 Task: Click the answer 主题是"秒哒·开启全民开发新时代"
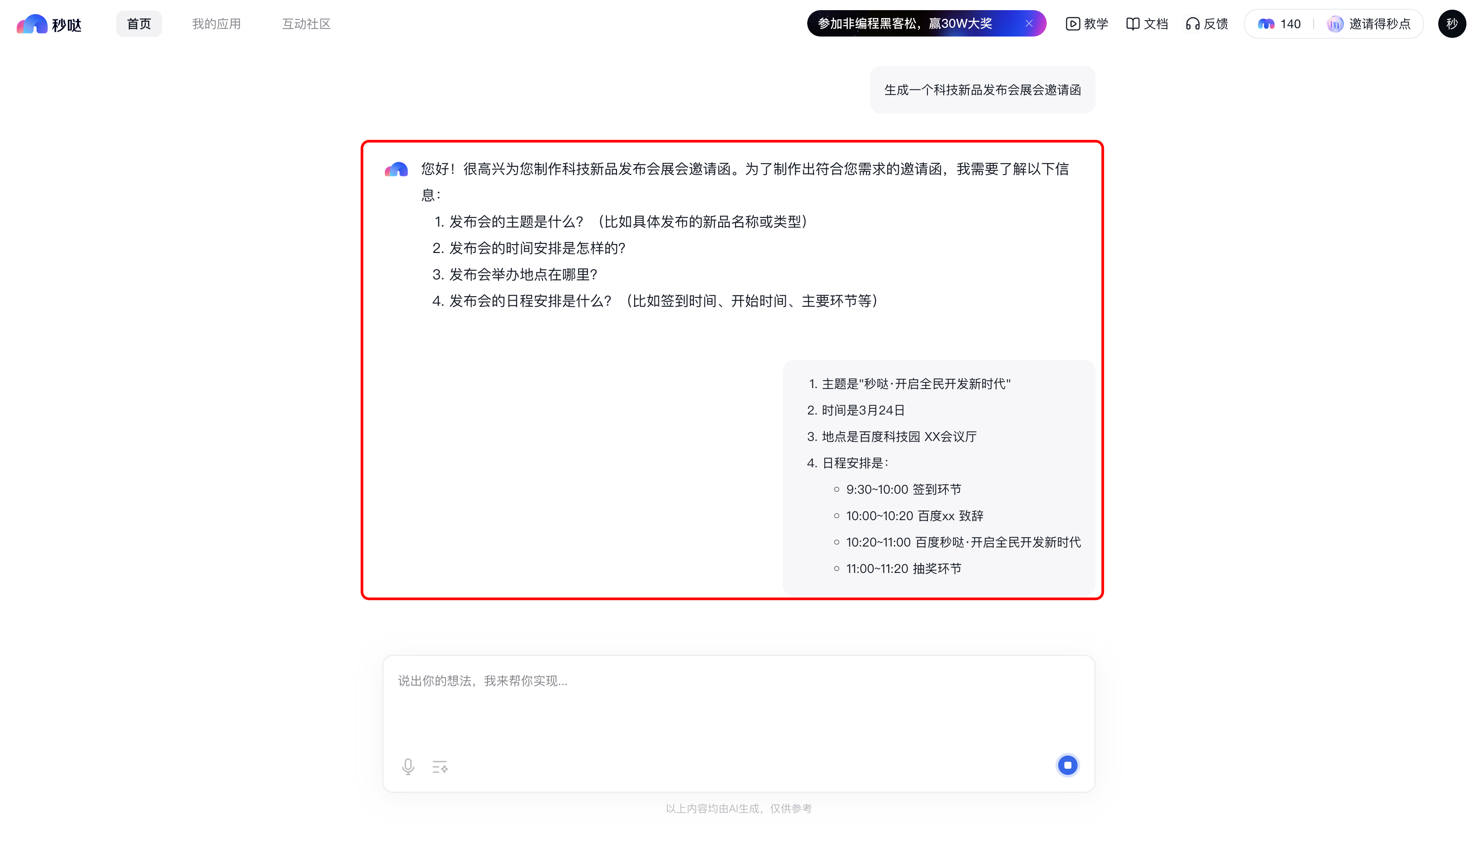[909, 384]
